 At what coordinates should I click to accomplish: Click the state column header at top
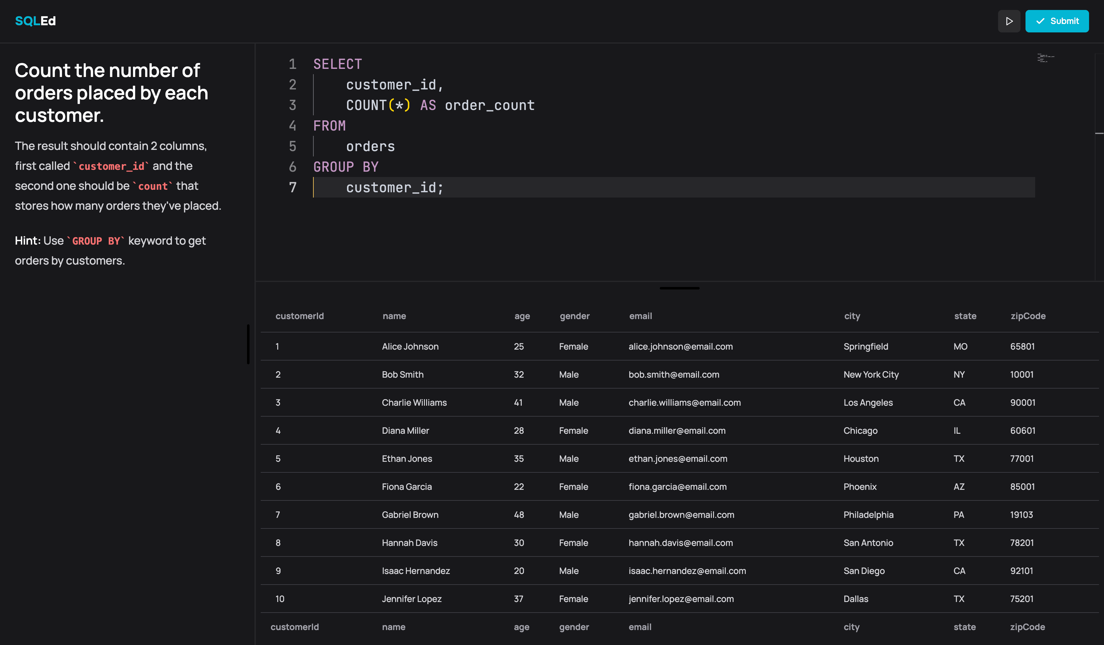point(965,316)
